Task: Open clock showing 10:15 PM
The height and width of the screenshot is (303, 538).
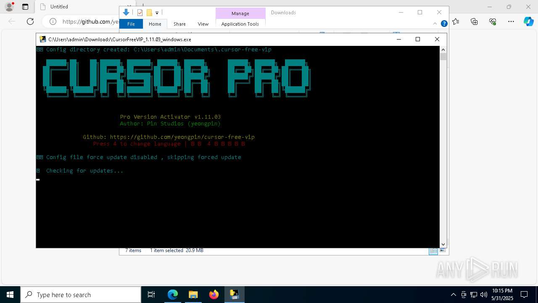Action: [502, 295]
